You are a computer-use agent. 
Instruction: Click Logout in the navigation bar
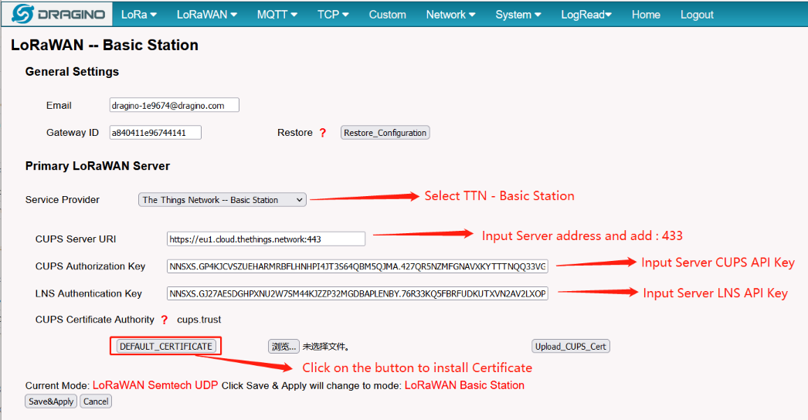pos(697,15)
